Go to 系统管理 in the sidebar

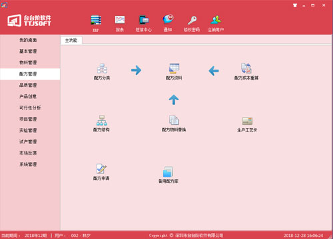(x=28, y=164)
